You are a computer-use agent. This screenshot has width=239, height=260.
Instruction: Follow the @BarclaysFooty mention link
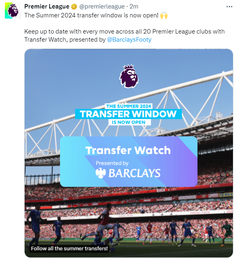[x=129, y=40]
